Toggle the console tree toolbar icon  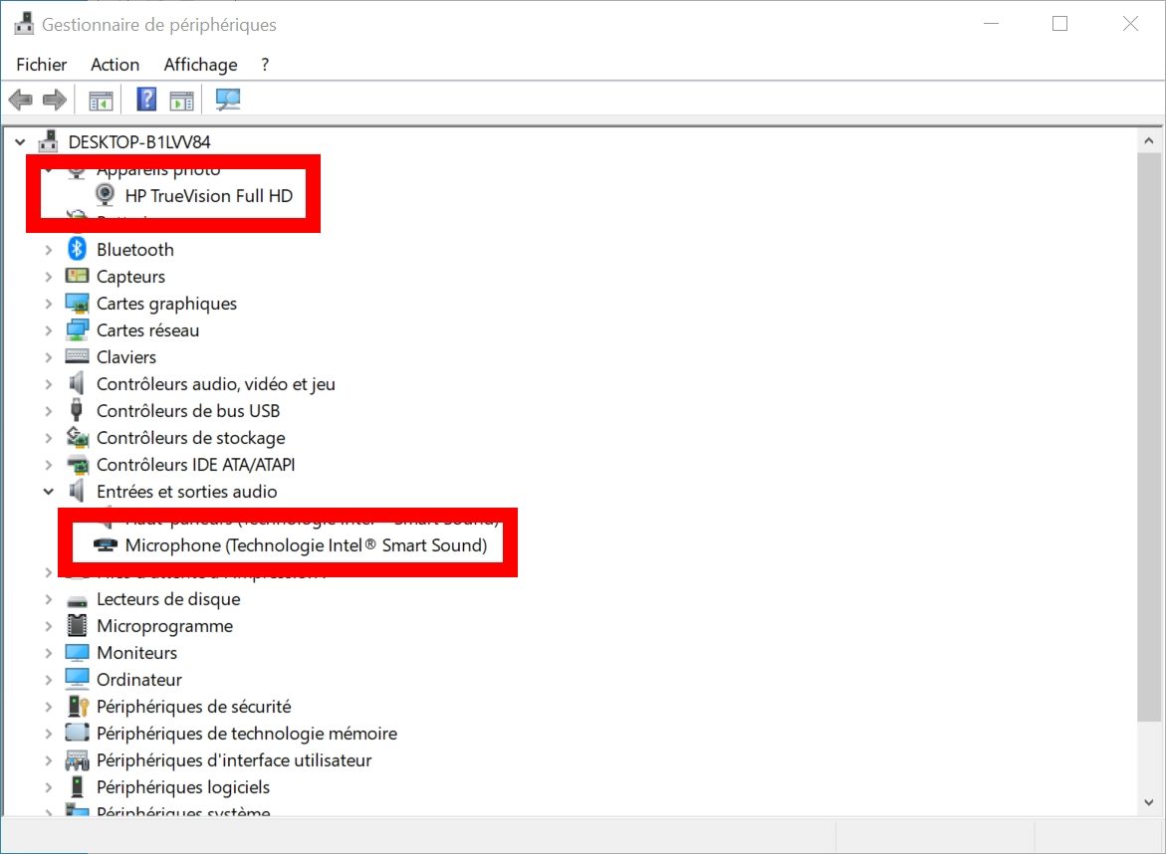click(x=101, y=100)
